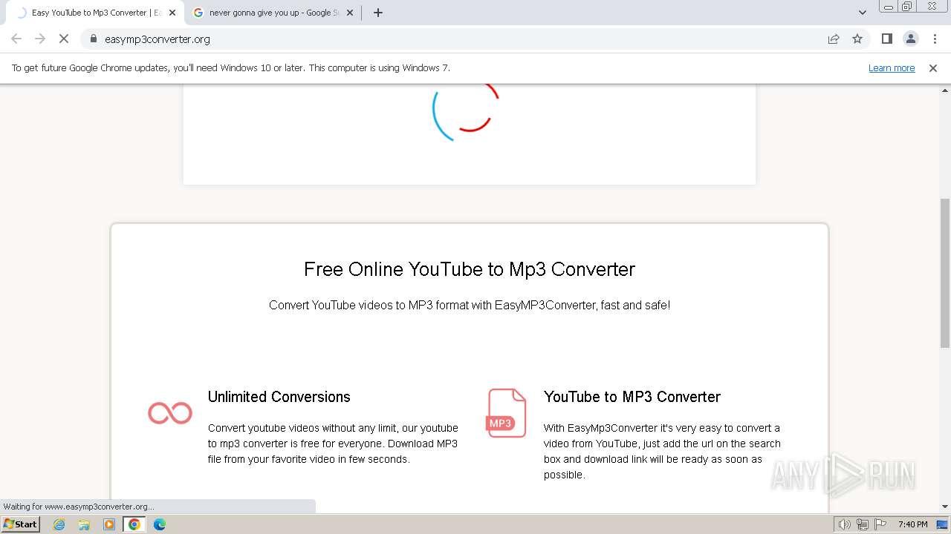Launch Internet Explorer from taskbar
This screenshot has width=951, height=534.
coord(59,524)
